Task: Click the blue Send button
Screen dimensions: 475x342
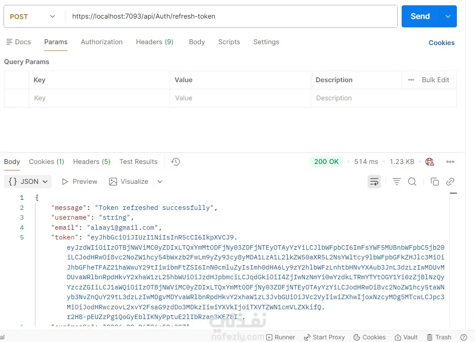Action: 420,16
